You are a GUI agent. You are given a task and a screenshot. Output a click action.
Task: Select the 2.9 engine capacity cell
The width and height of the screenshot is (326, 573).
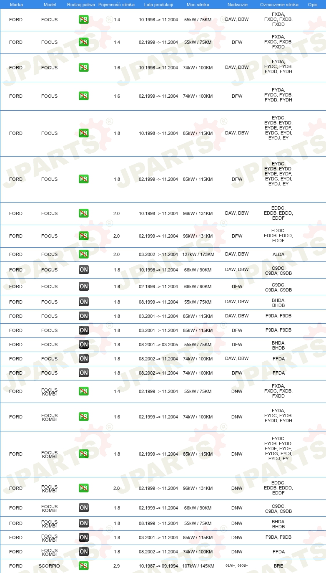click(x=117, y=566)
